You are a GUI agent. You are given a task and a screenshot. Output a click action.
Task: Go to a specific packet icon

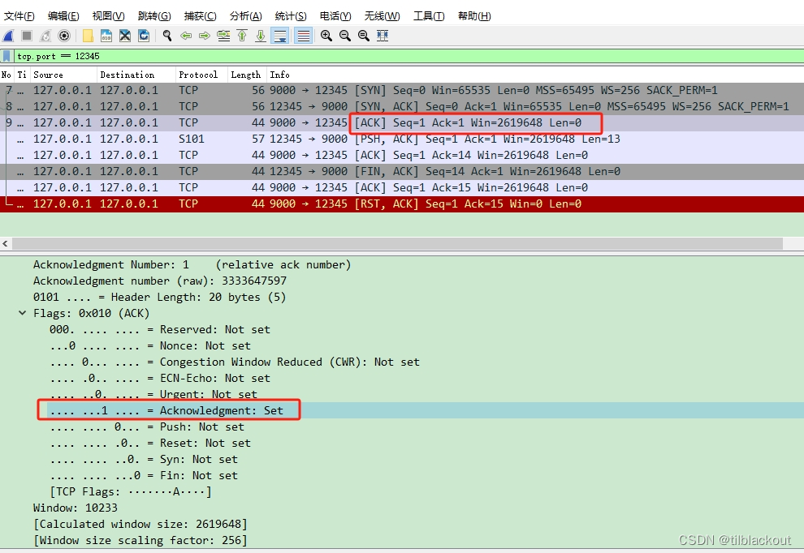223,36
